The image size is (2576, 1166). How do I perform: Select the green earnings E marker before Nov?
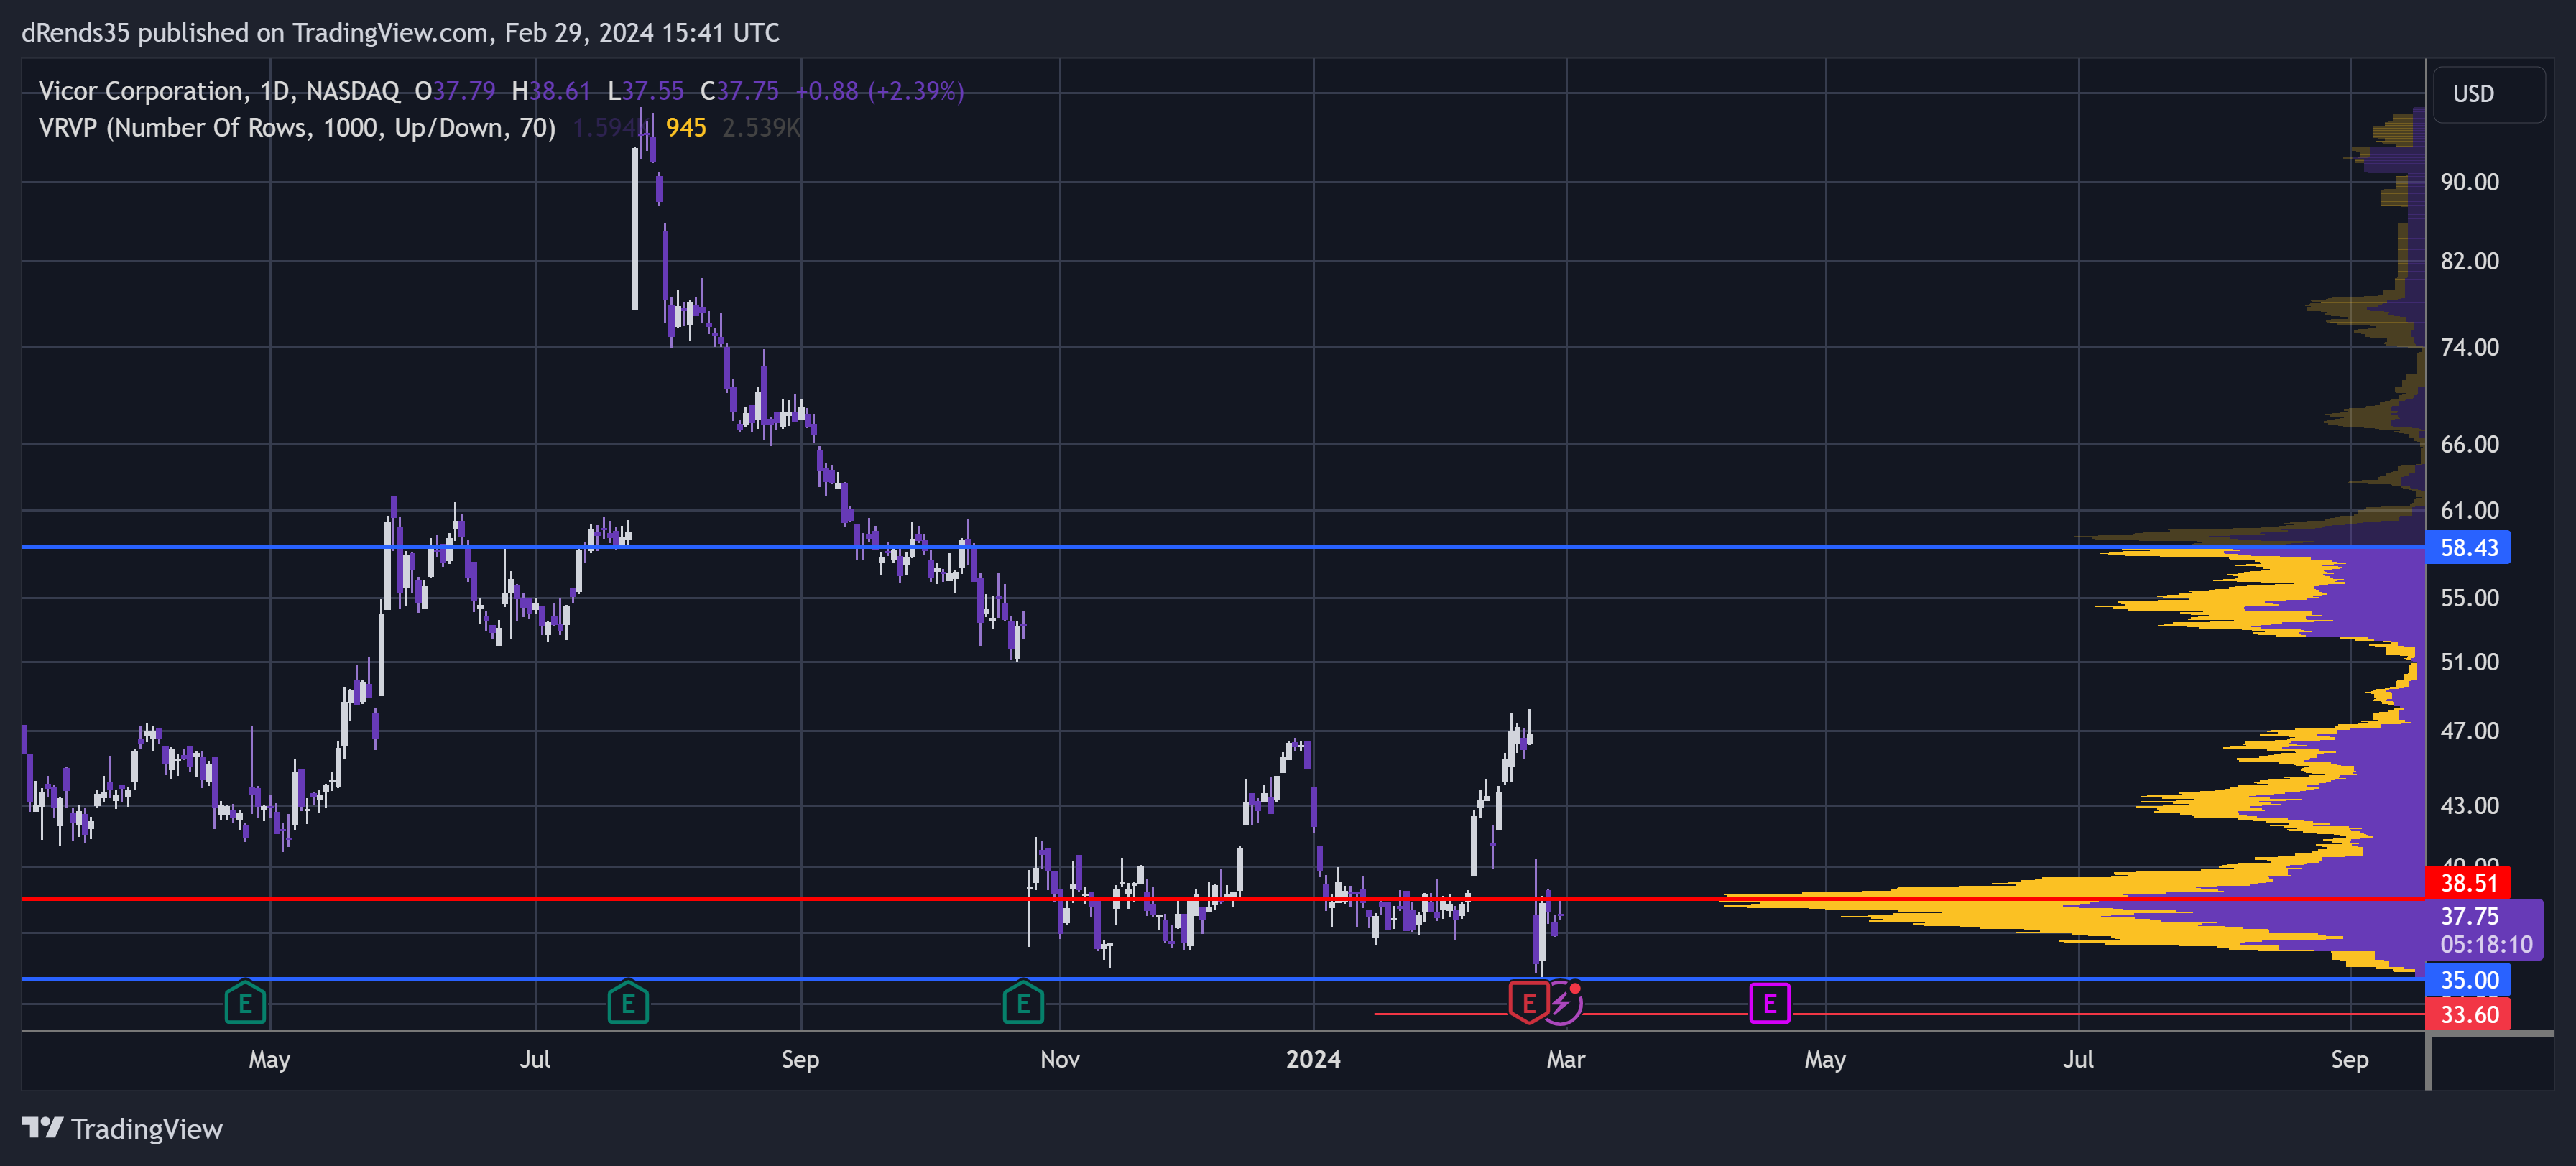1023,1002
